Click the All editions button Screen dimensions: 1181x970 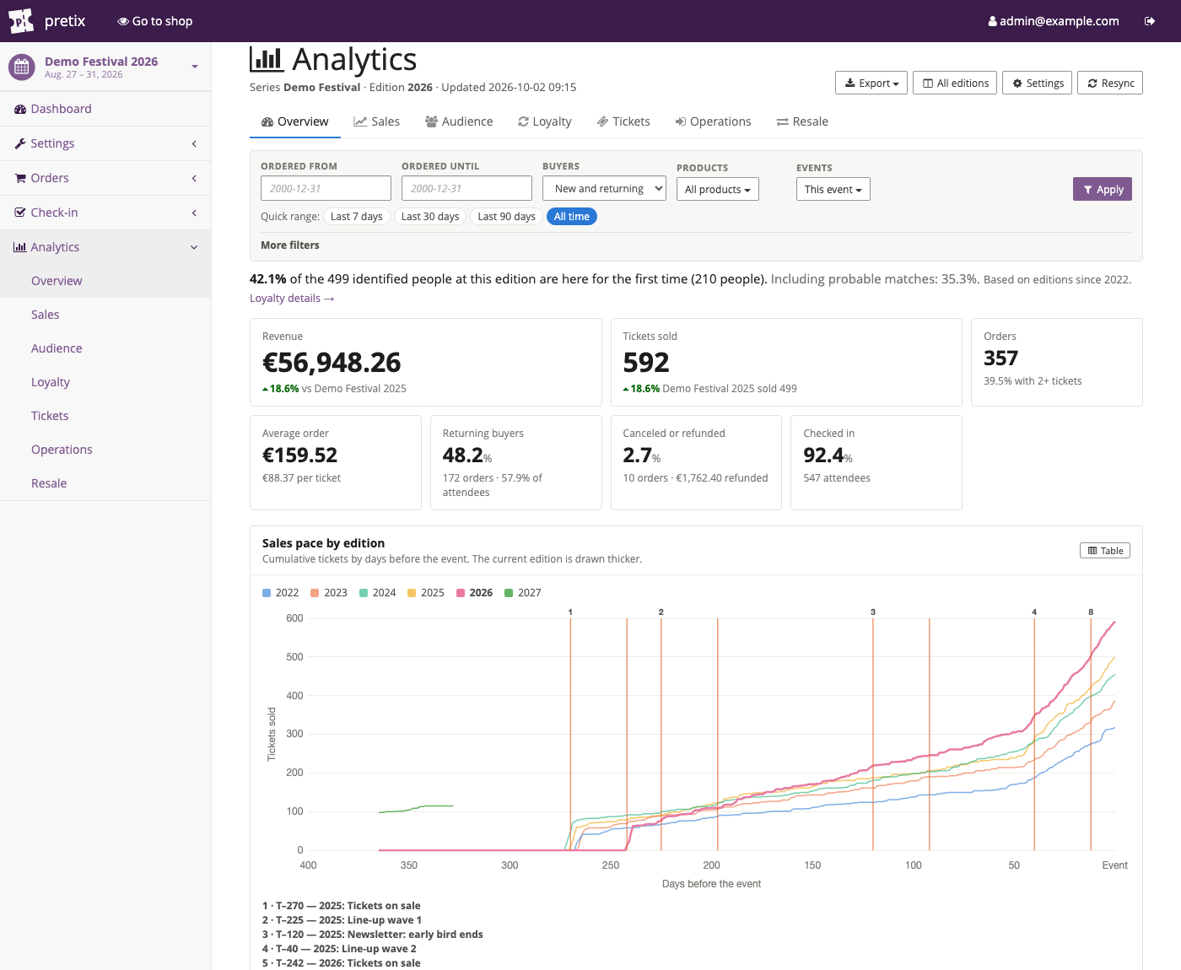956,83
